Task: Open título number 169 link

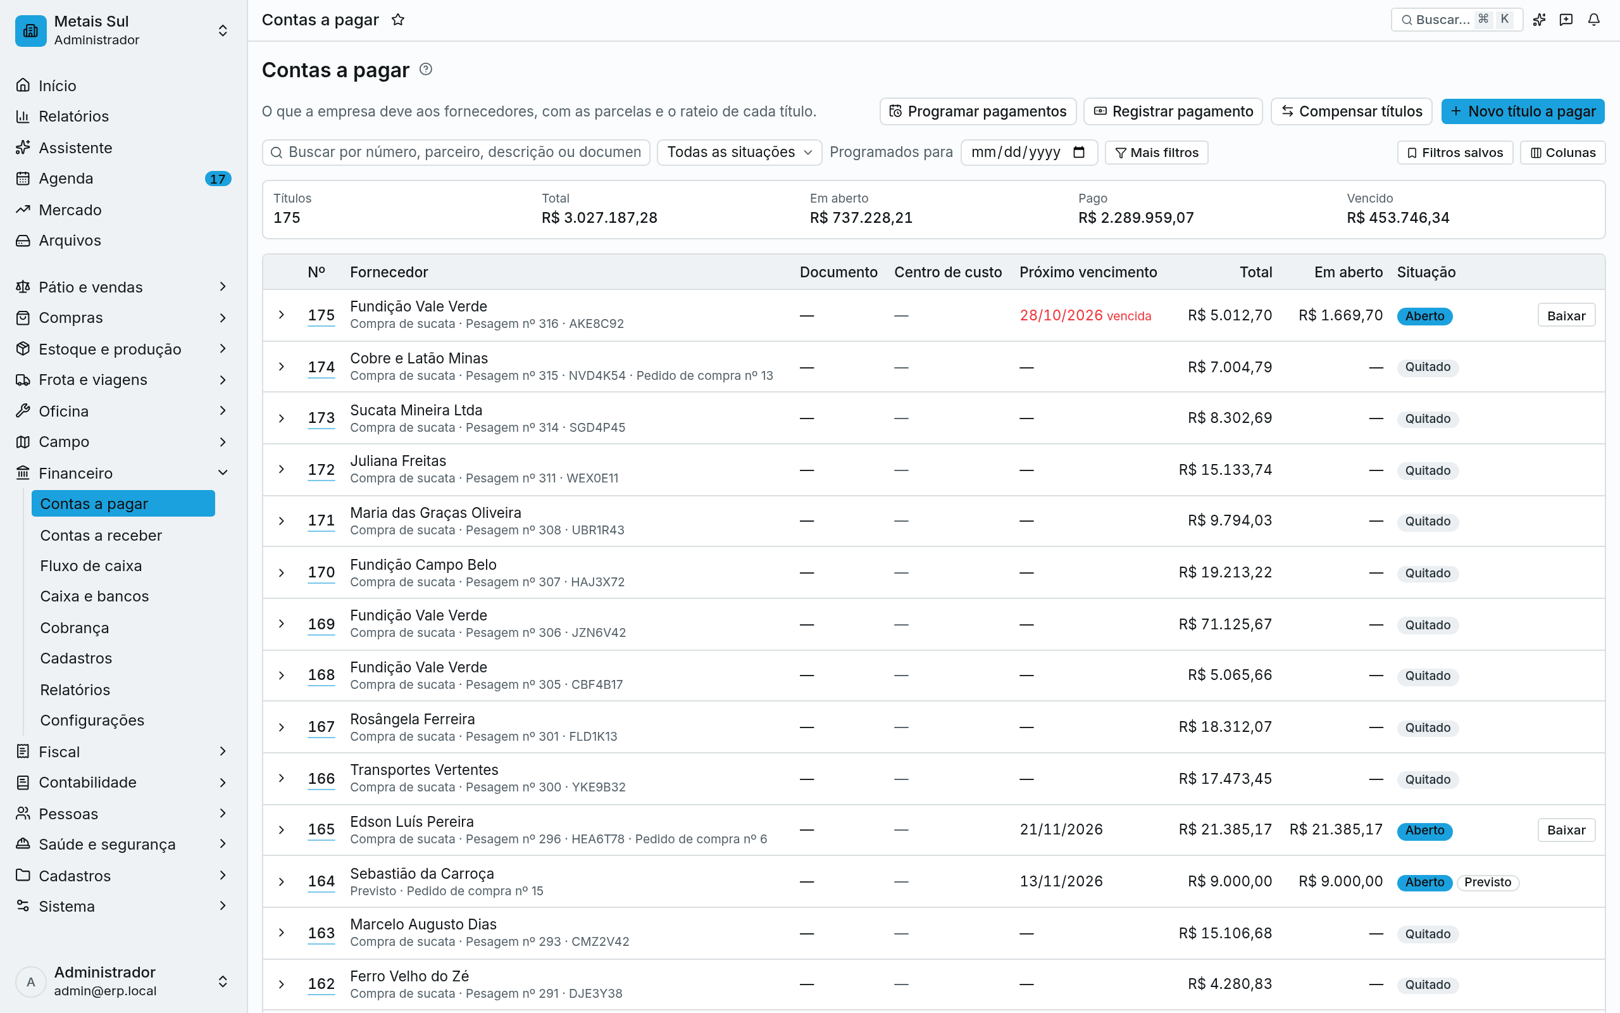Action: tap(321, 624)
